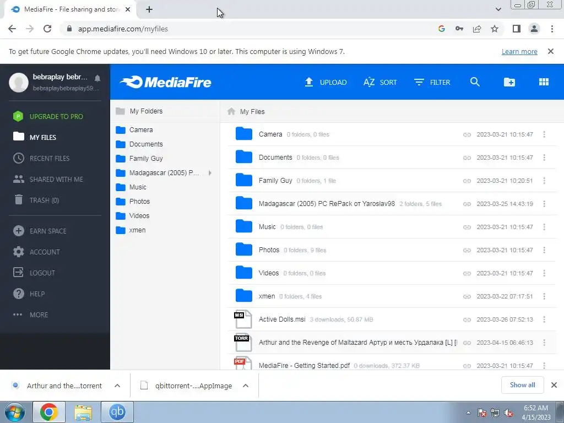Click share link icon for Active Dolls.msi

tap(467, 319)
